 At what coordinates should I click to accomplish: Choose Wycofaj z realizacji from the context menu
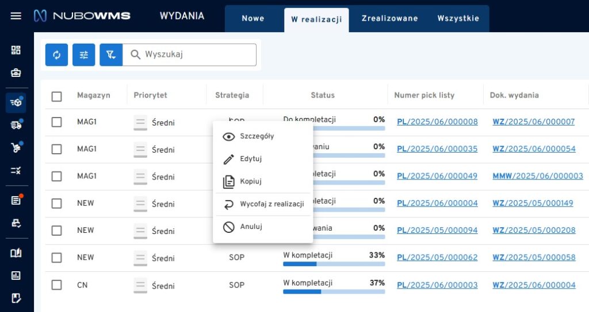[271, 204]
